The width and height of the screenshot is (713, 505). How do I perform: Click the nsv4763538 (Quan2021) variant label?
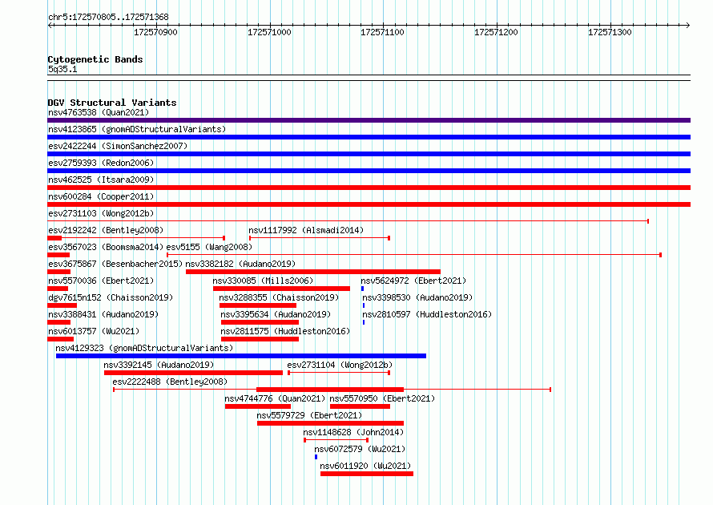(x=99, y=112)
